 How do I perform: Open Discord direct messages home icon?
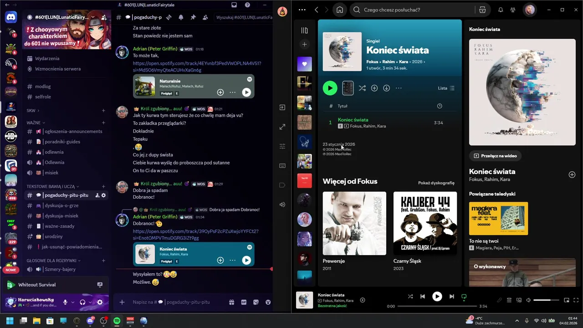pyautogui.click(x=11, y=17)
